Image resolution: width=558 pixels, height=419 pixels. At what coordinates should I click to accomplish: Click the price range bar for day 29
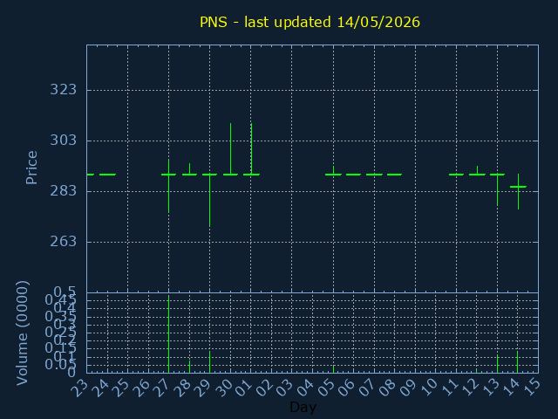(209, 200)
